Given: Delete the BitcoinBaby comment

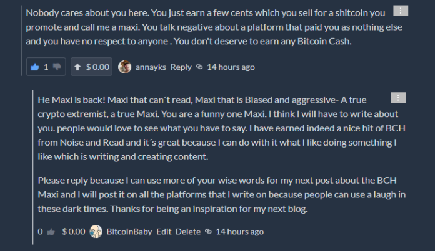Looking at the screenshot, I should tap(188, 231).
